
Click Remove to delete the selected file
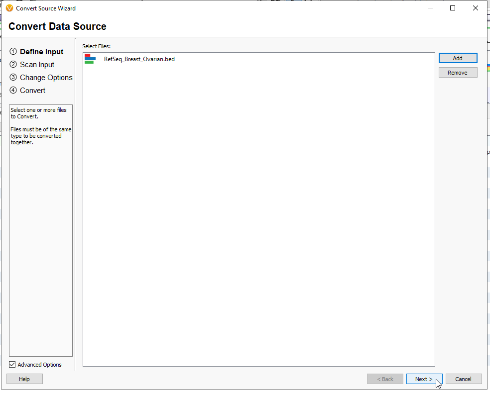(458, 72)
